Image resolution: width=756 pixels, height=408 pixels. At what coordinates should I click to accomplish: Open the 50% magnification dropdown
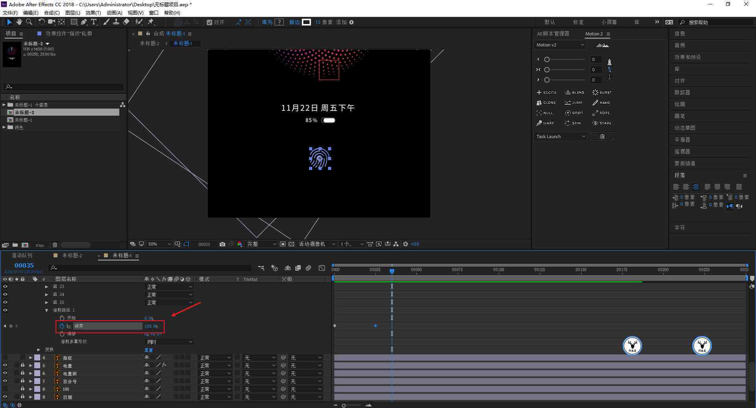coord(159,244)
